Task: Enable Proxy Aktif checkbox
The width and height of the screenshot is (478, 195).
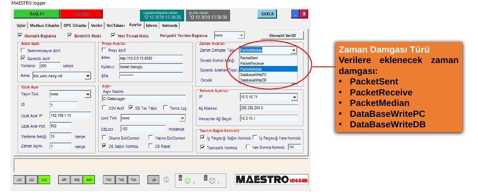Action: (x=104, y=50)
